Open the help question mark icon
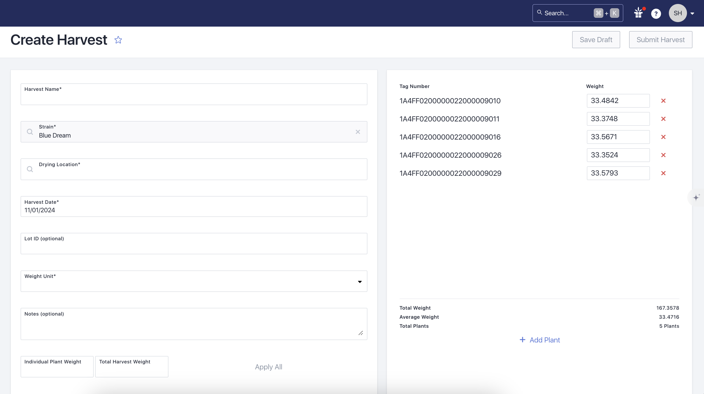 coord(656,13)
